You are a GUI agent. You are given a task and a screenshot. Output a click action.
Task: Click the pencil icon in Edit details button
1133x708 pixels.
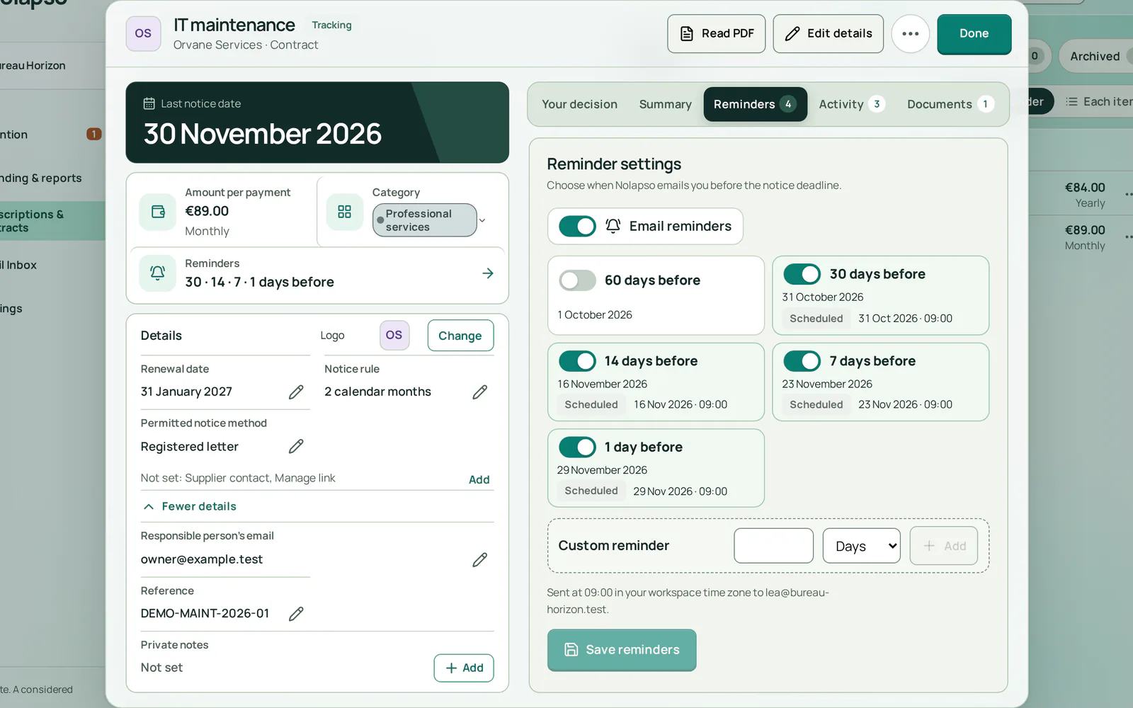pyautogui.click(x=792, y=33)
